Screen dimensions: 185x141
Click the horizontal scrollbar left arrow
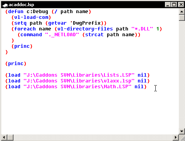4,138
